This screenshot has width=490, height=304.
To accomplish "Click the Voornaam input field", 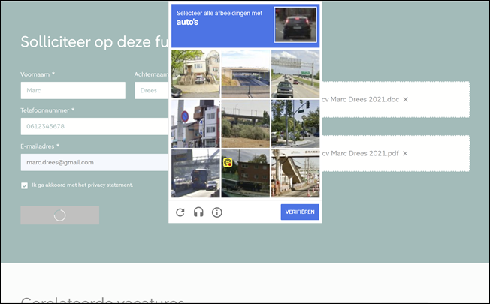I will click(x=73, y=90).
